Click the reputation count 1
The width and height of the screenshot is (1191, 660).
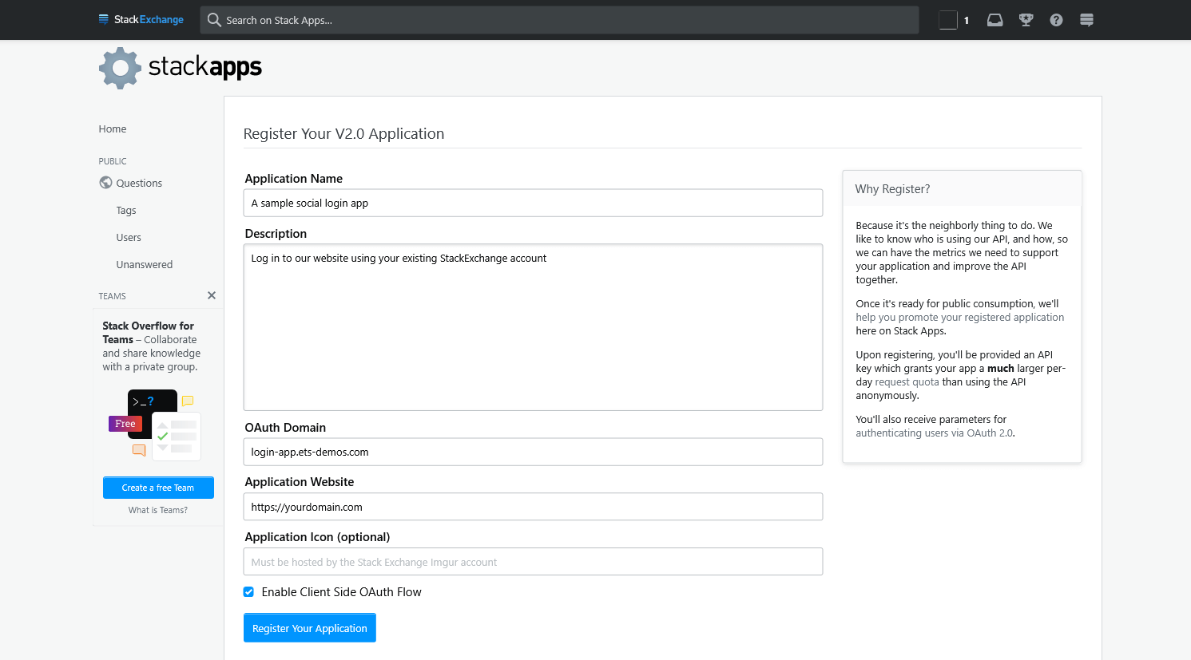pyautogui.click(x=967, y=21)
